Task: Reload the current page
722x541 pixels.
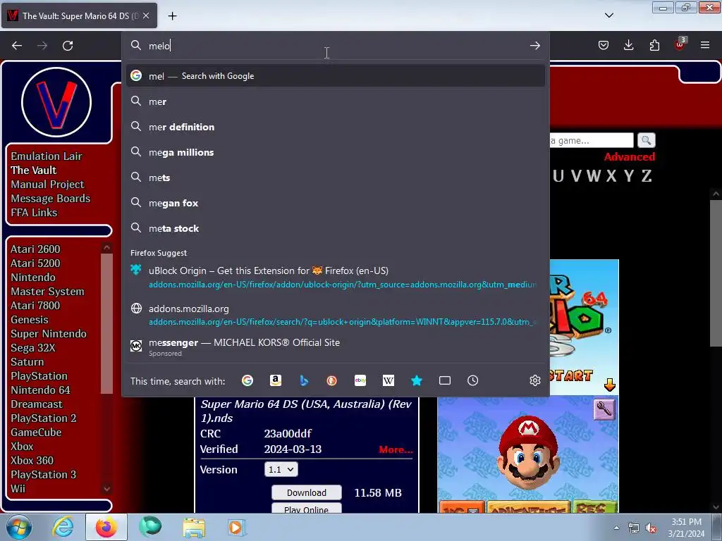Action: [68, 46]
